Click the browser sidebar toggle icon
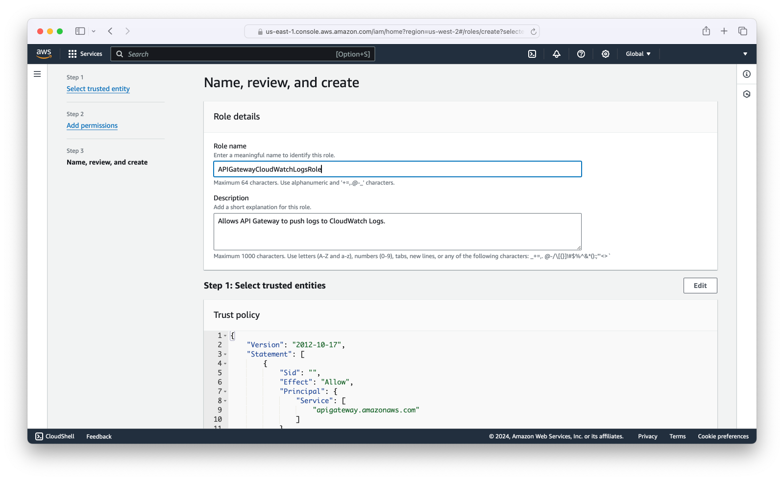 click(x=80, y=31)
